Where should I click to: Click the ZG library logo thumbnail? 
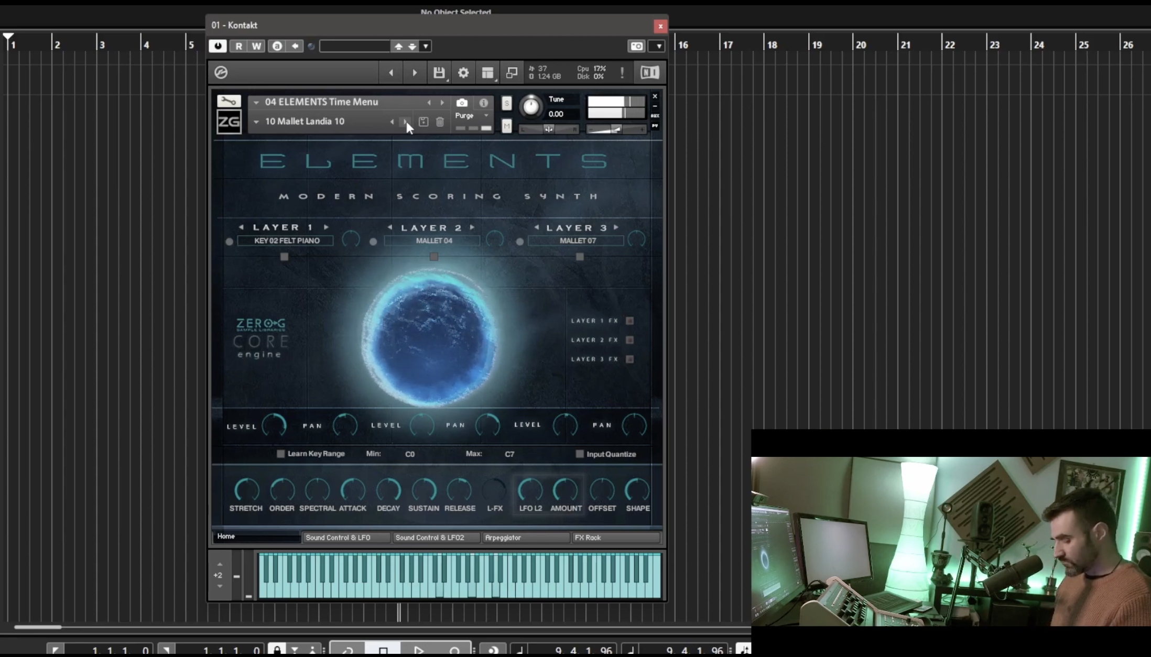[x=229, y=122]
